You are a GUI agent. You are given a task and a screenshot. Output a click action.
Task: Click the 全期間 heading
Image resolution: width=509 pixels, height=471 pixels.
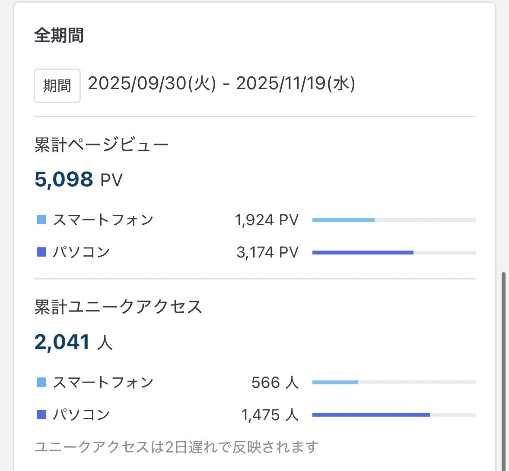pos(59,35)
